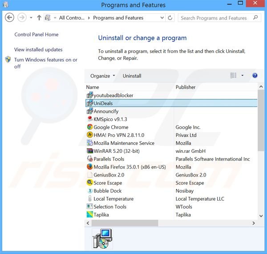267x254 pixels.
Task: Open the Help button
Action: click(255, 75)
